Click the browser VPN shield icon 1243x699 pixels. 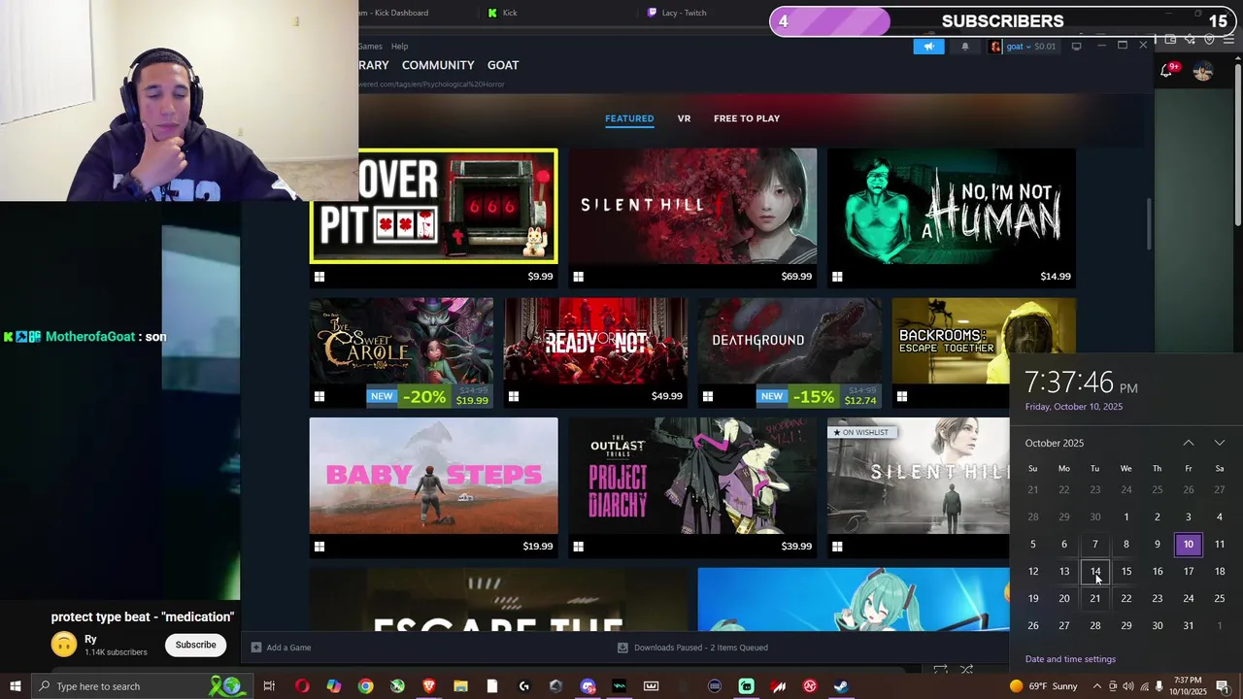[1209, 40]
